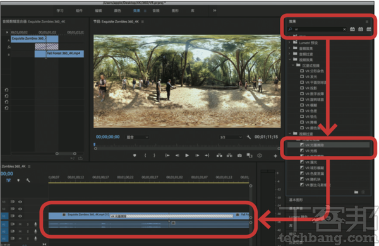Viewport: 379px width, 246px height.
Task: Enable voice-over record on track A1
Action: point(35,225)
